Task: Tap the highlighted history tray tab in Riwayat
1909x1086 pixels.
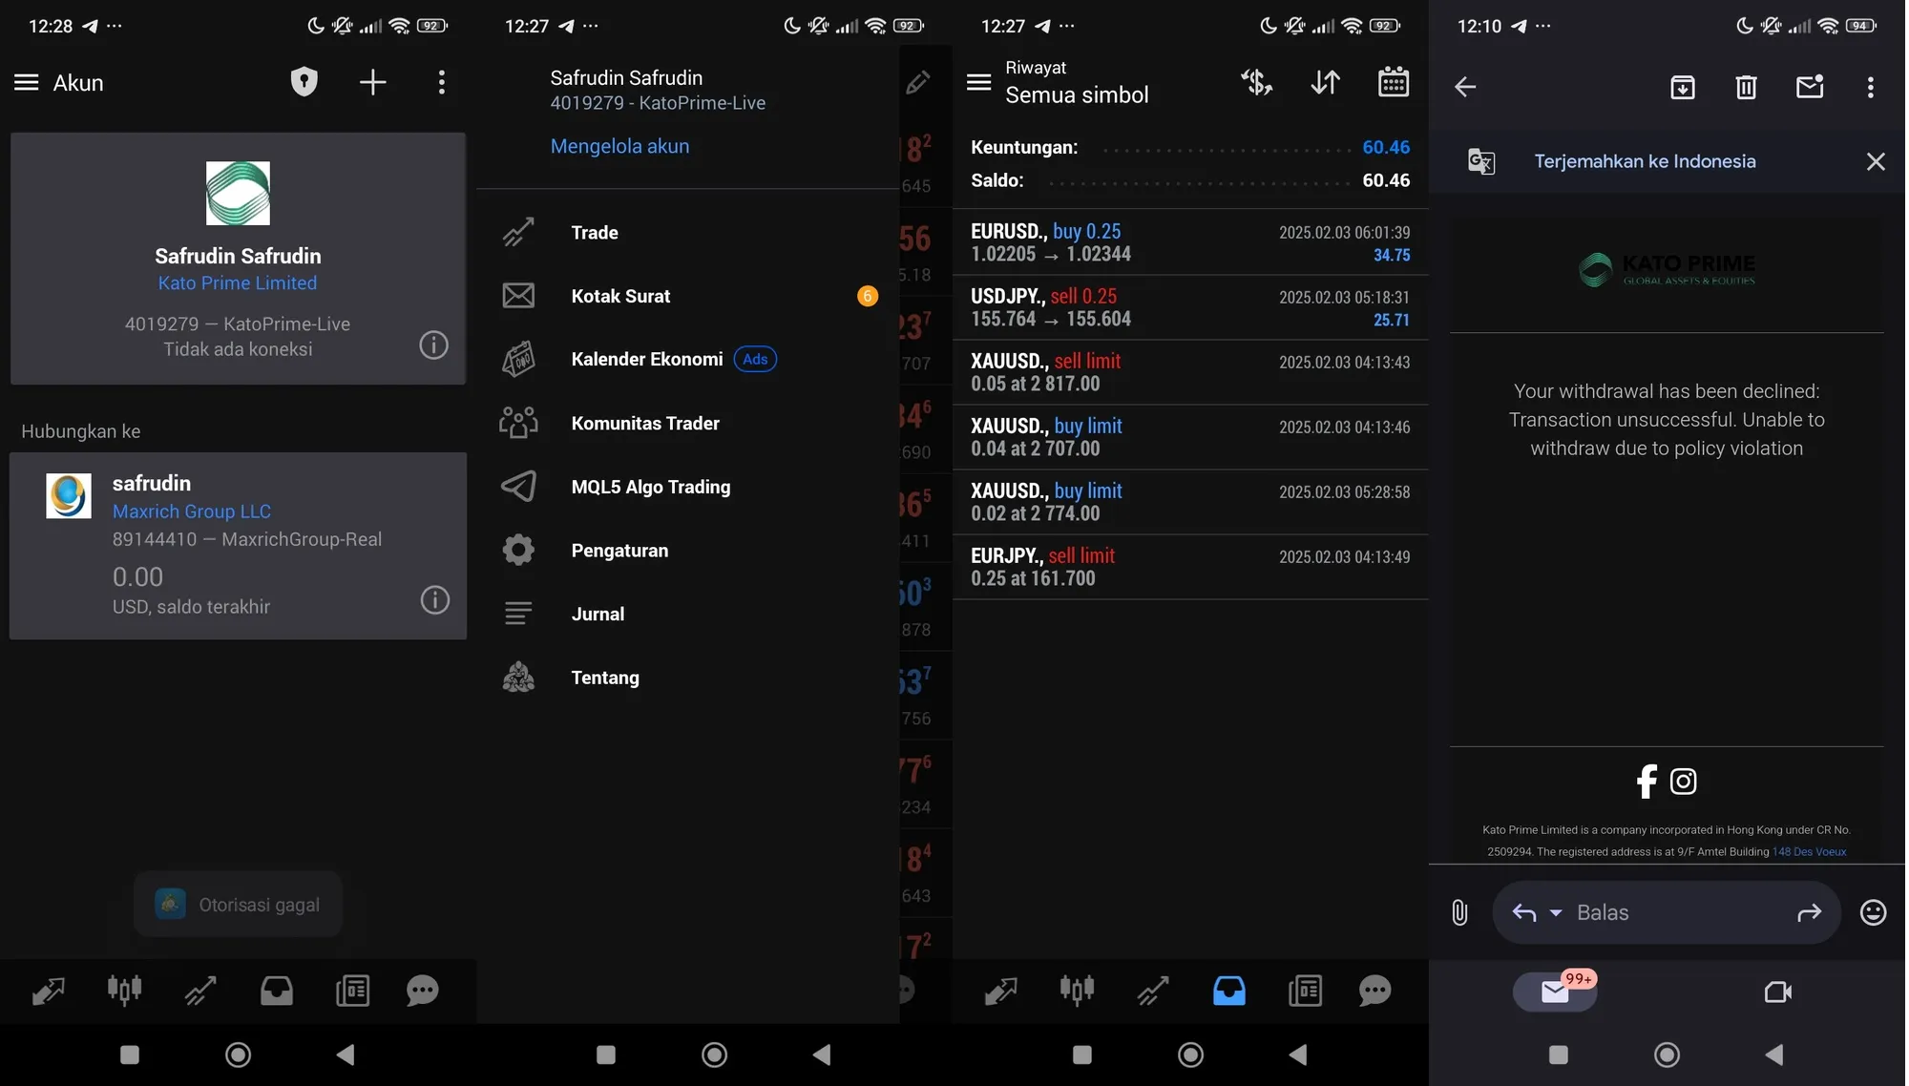Action: tap(1229, 992)
